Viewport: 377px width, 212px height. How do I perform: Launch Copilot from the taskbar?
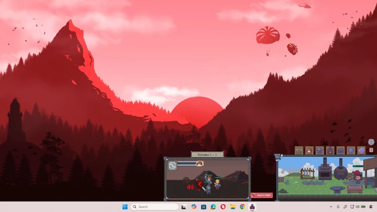[193, 207]
